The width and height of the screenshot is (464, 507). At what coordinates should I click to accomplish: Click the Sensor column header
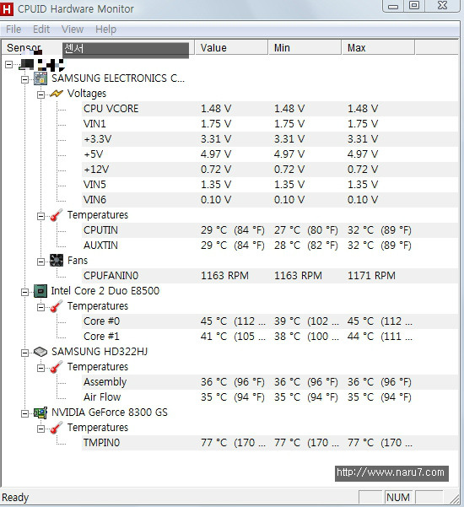[98, 48]
